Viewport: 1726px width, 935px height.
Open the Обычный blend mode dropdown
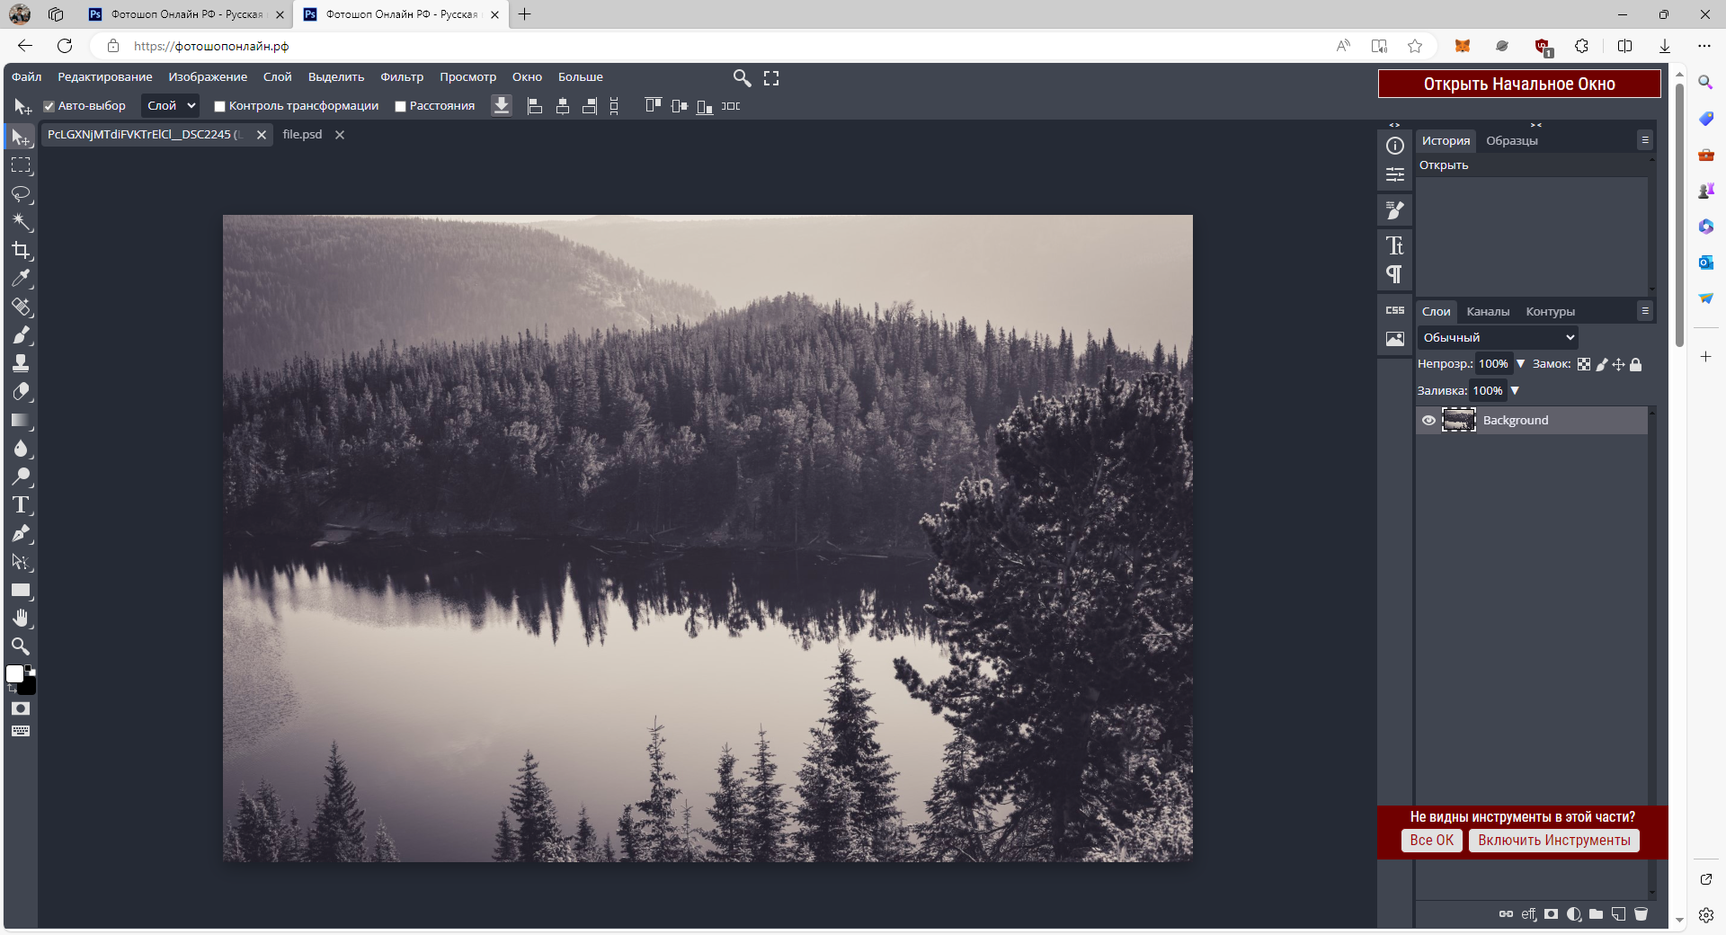(1498, 338)
